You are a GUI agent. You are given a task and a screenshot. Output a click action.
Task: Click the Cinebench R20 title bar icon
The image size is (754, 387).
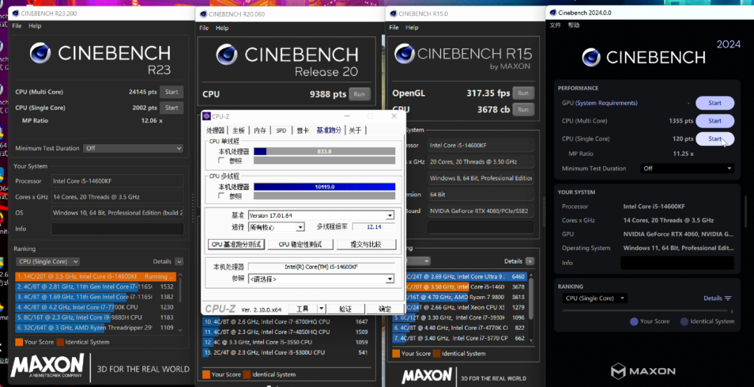click(x=203, y=14)
